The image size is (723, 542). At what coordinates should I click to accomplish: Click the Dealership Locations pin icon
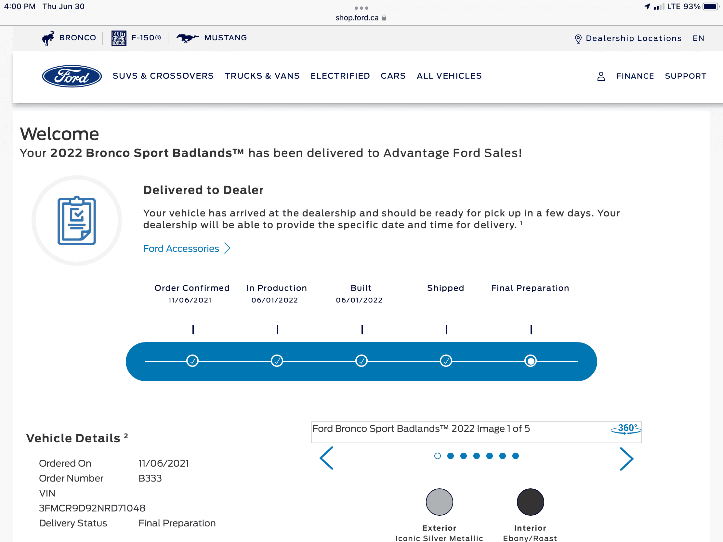(x=578, y=39)
